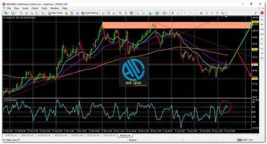
Task: Toggle the AutoTrading button
Action: click(x=89, y=13)
